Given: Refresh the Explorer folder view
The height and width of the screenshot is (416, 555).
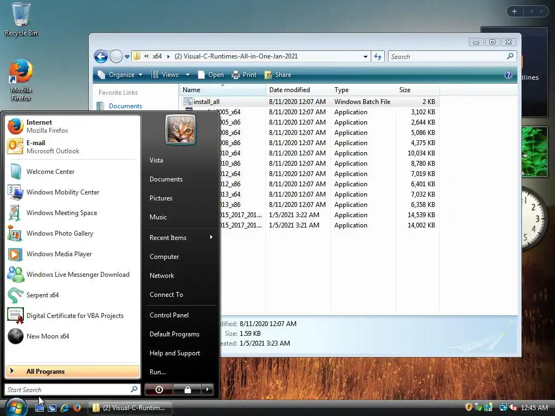Looking at the screenshot, I should (378, 56).
